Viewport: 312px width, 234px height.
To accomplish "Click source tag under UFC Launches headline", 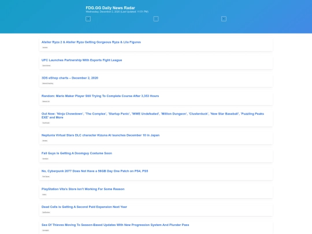I will 46,65.
